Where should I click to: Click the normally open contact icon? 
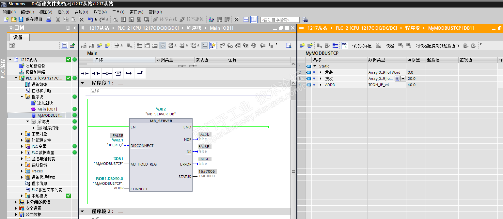click(85, 73)
